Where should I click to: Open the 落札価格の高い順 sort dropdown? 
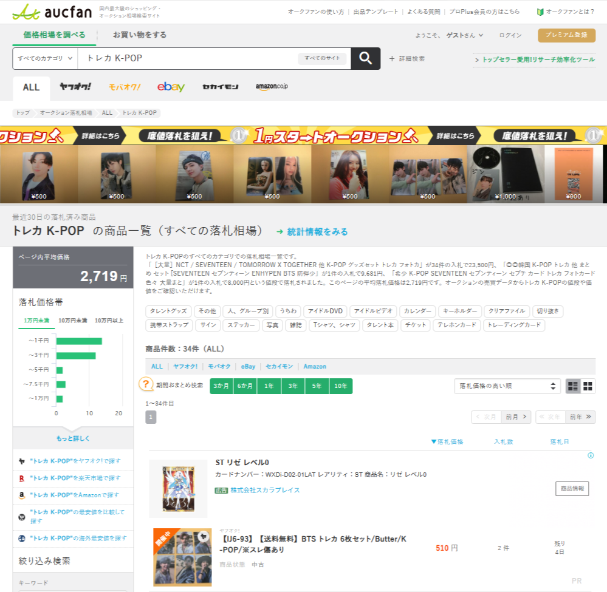(x=507, y=386)
